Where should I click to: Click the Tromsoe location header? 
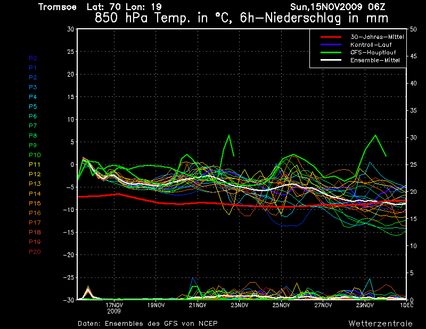pyautogui.click(x=57, y=7)
